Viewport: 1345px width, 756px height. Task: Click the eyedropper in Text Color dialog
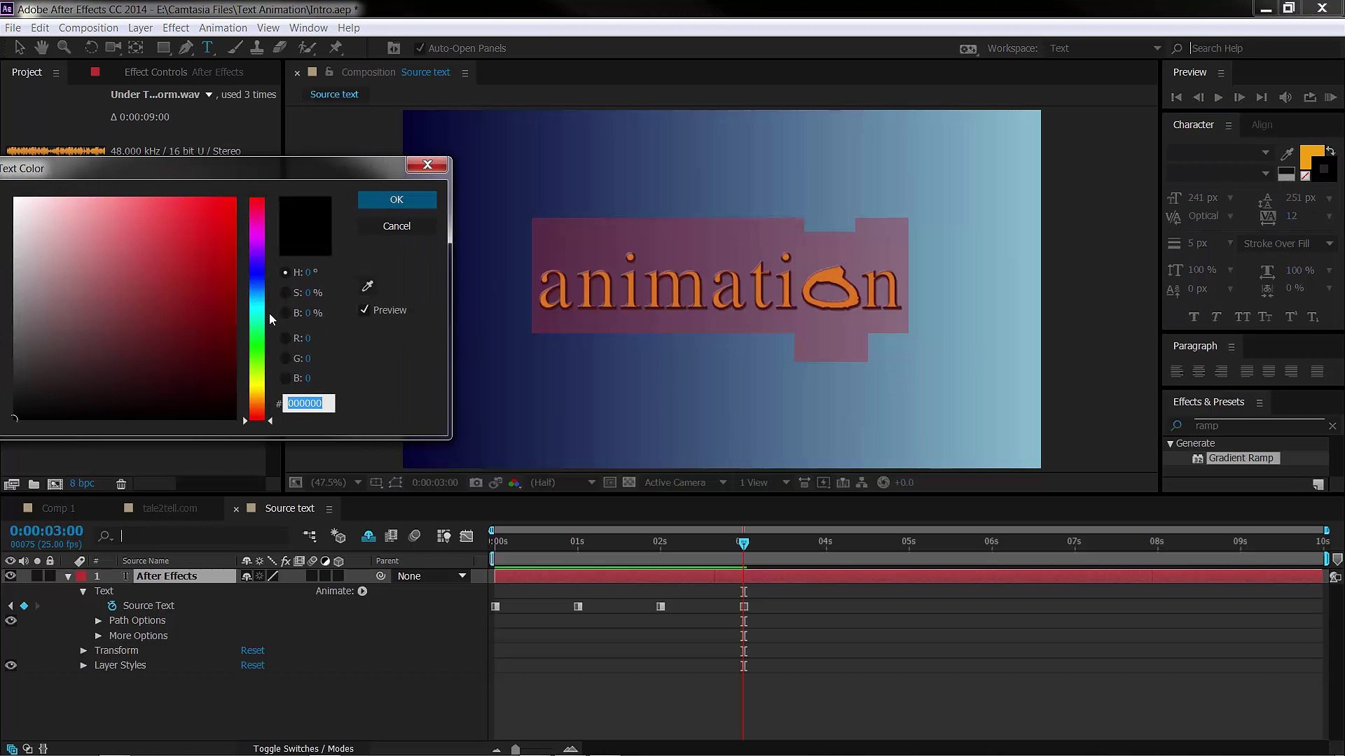click(367, 286)
